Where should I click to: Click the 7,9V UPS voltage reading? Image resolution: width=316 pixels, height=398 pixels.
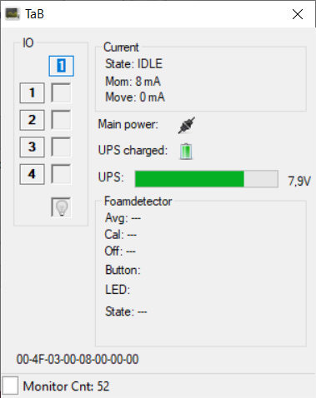point(299,182)
